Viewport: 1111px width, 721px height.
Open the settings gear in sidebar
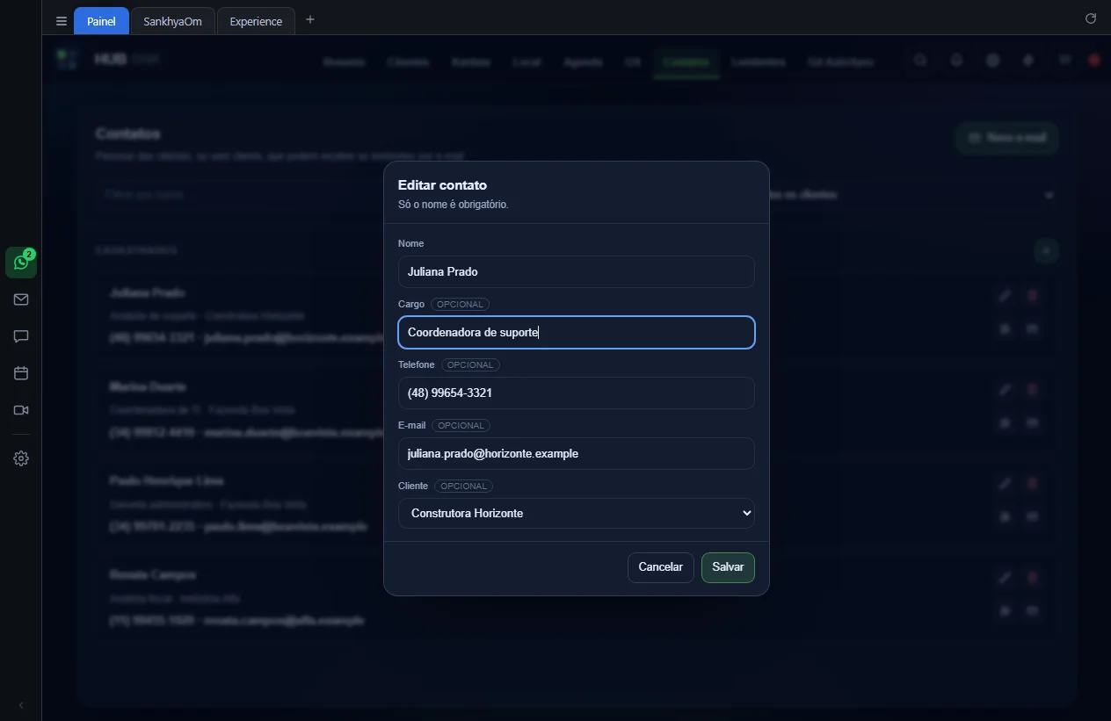21,458
